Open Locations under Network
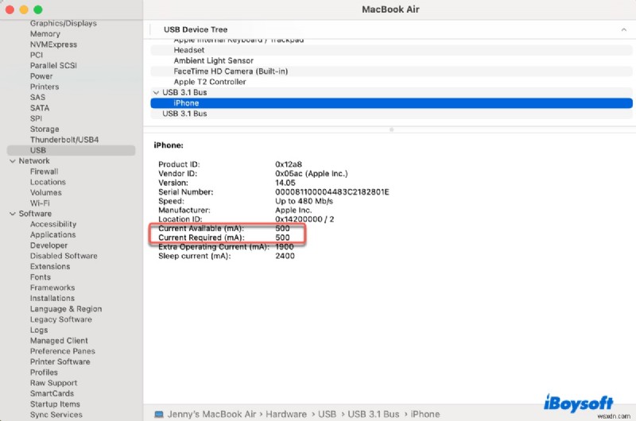Screen dimensions: 636x421 tap(48, 182)
